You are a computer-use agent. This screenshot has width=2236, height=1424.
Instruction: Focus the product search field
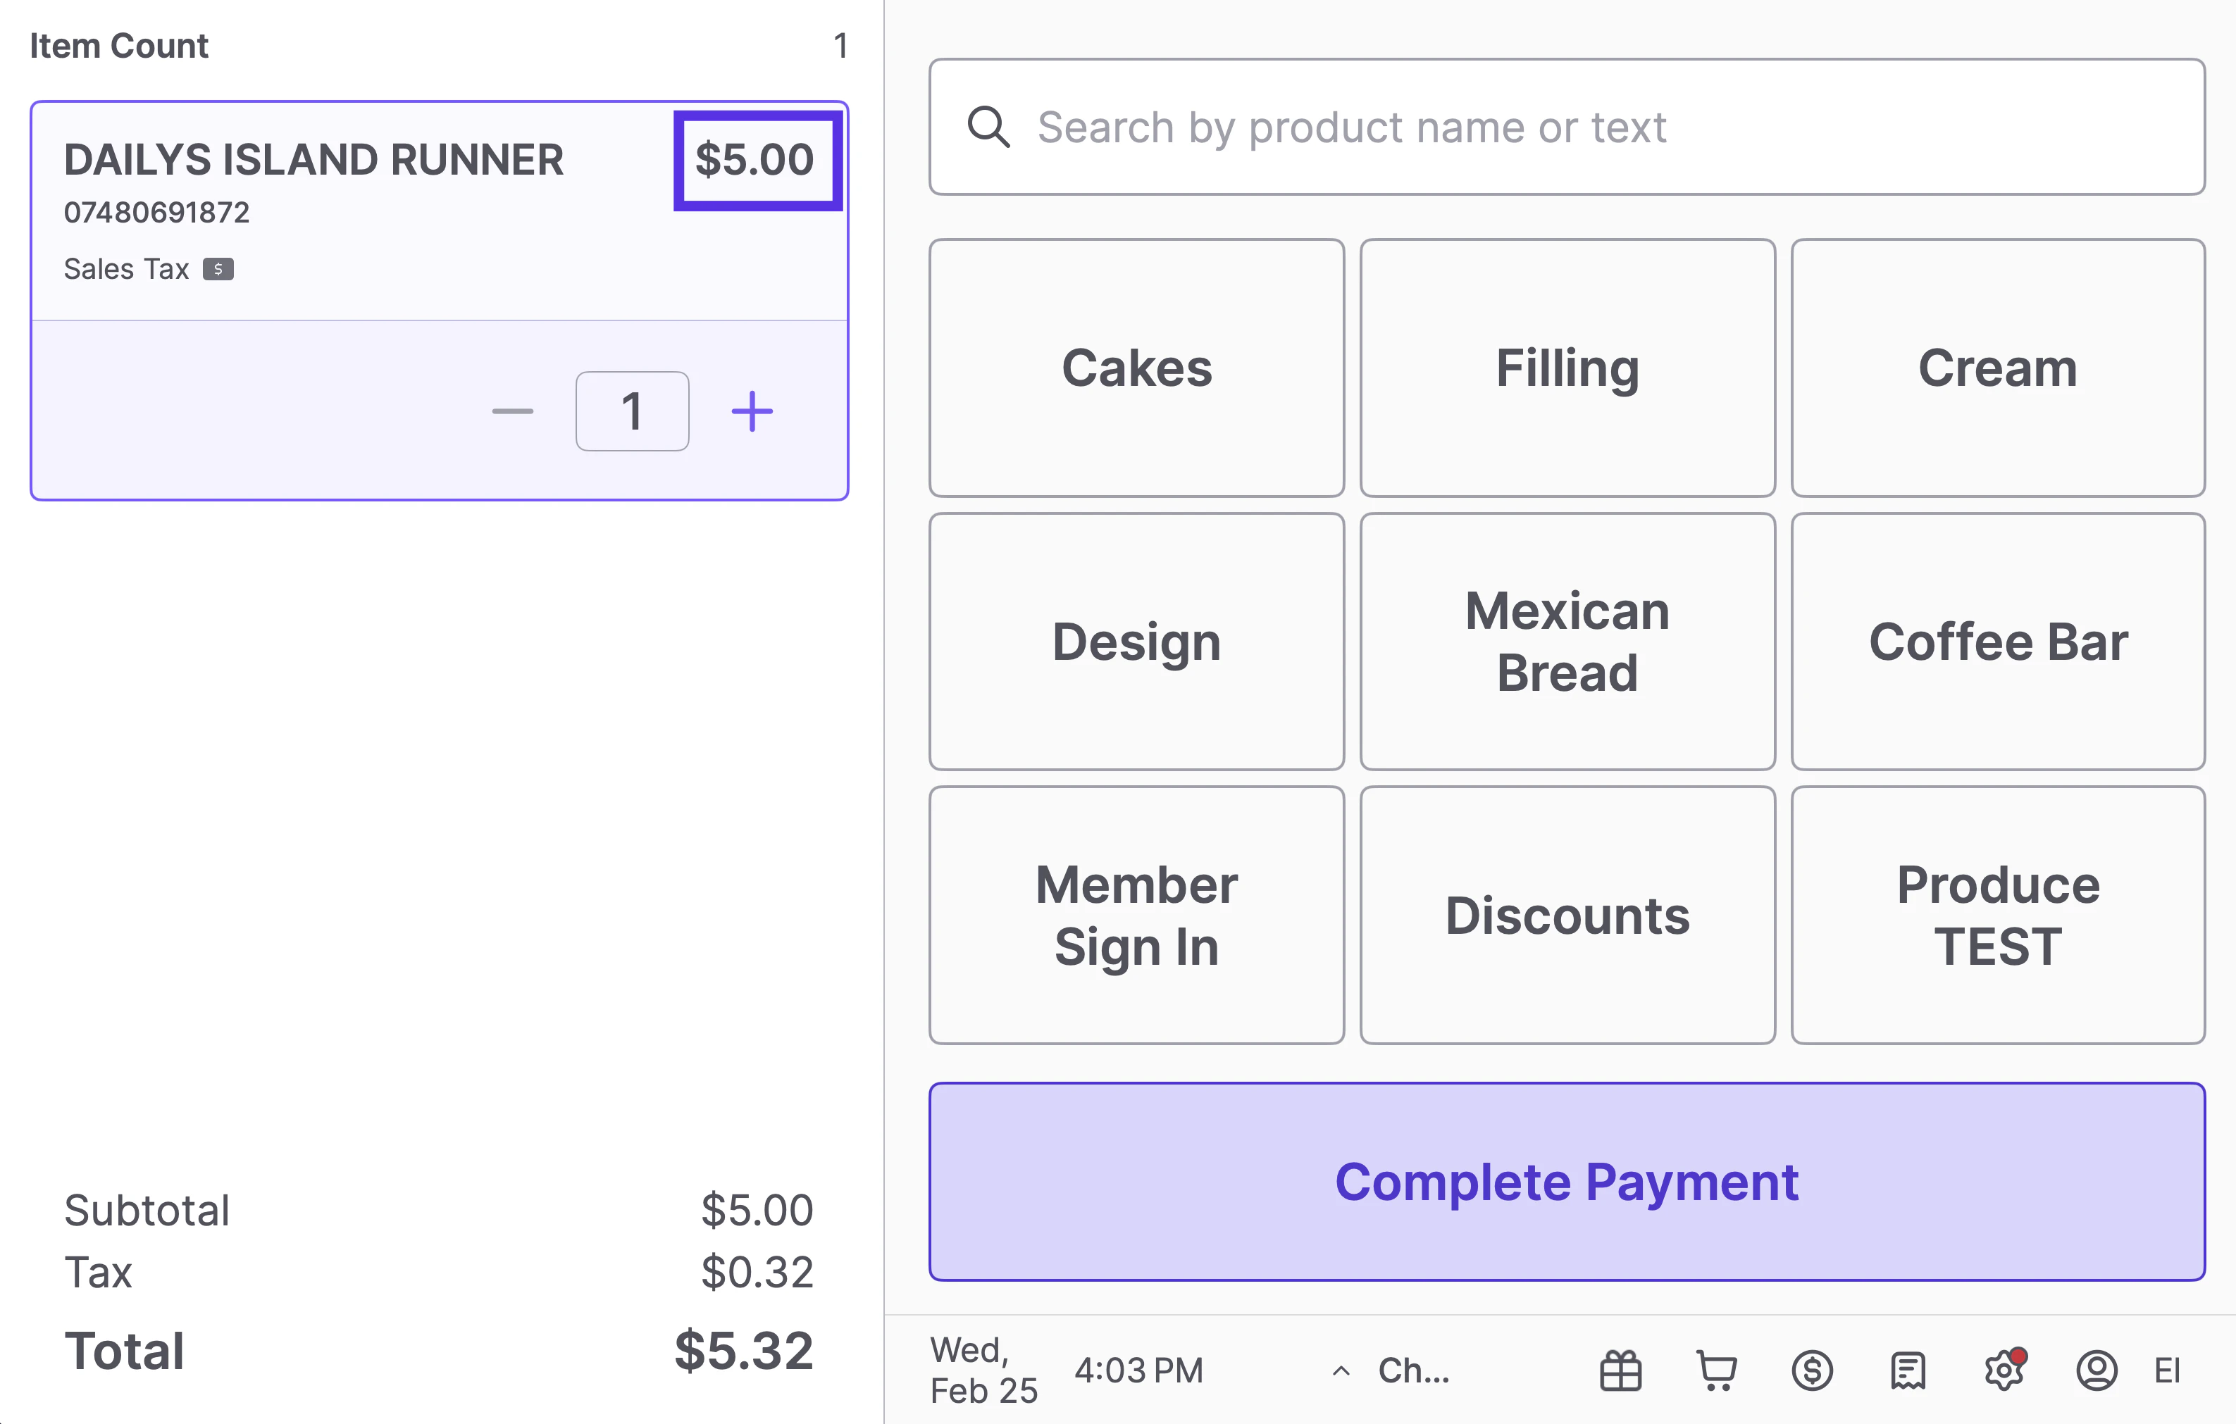tap(1579, 127)
